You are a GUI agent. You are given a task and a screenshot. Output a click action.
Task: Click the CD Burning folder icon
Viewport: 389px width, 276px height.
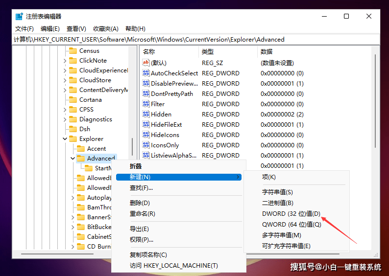click(81, 246)
